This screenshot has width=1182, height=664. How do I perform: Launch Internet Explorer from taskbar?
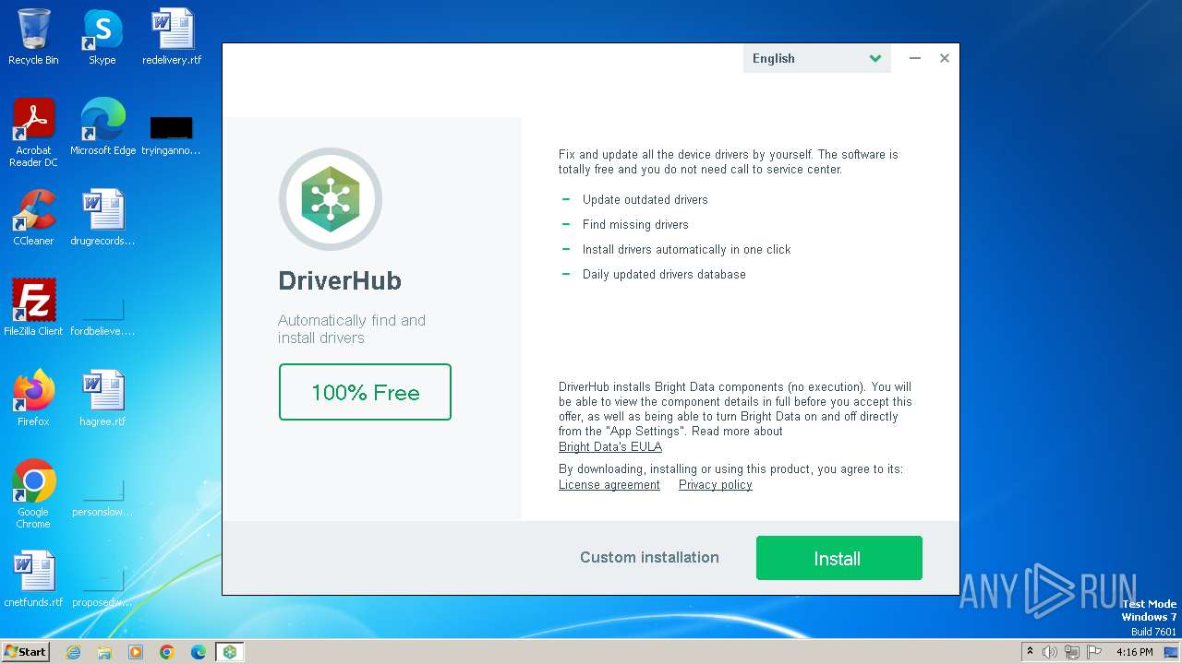click(73, 652)
